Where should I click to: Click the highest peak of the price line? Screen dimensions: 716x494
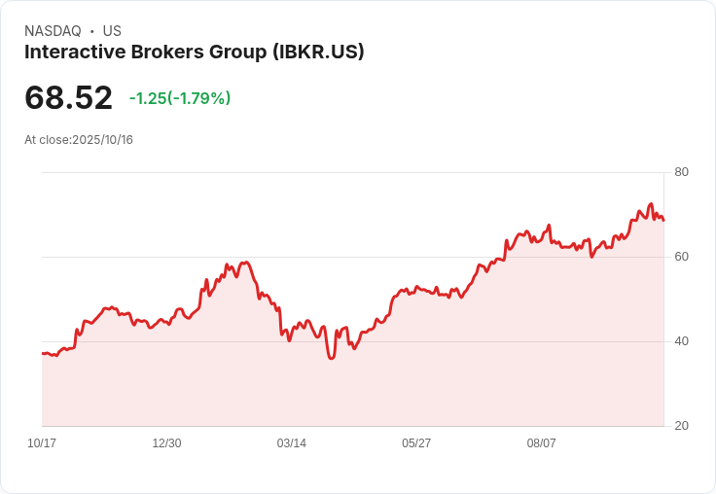(651, 204)
